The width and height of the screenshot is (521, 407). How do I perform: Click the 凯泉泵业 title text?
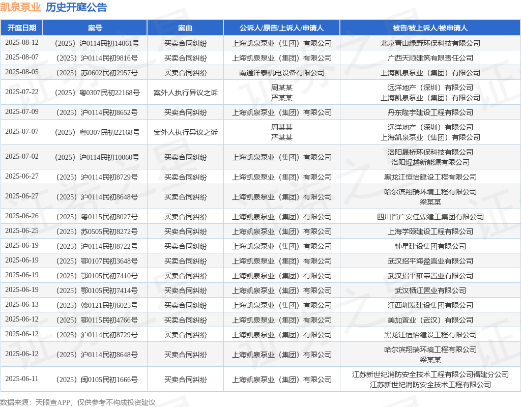pyautogui.click(x=20, y=7)
